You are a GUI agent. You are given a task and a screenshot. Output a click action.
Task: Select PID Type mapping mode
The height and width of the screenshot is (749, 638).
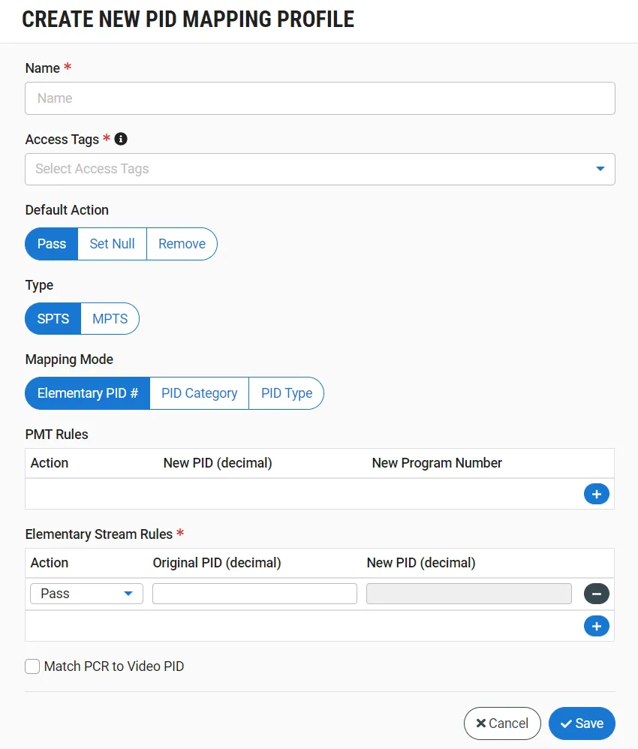[x=287, y=393]
